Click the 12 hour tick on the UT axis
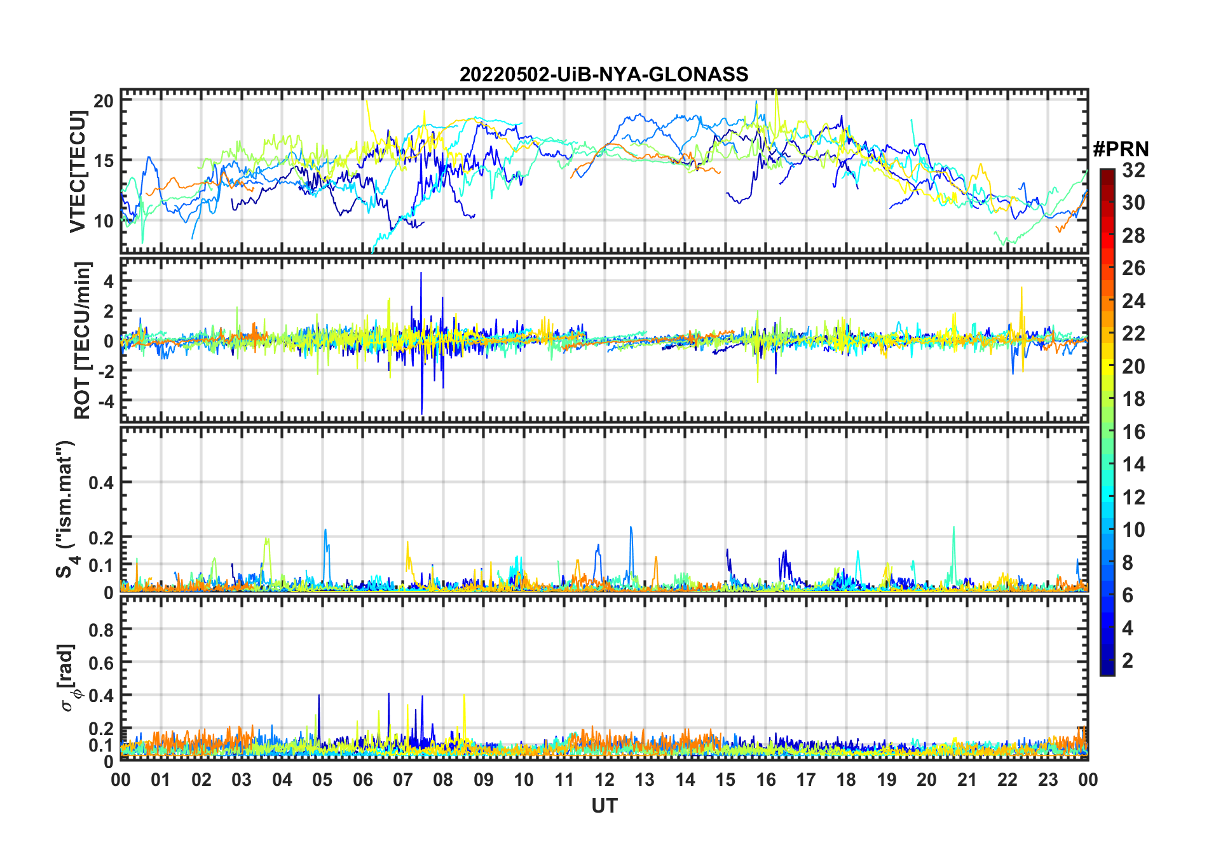1209x845 pixels. point(604,780)
